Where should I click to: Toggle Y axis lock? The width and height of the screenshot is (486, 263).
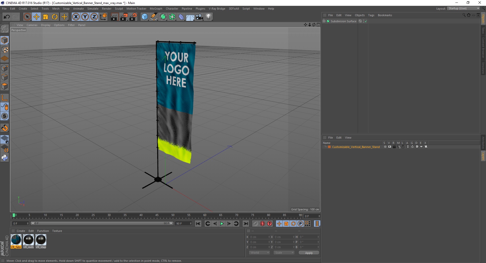(85, 17)
